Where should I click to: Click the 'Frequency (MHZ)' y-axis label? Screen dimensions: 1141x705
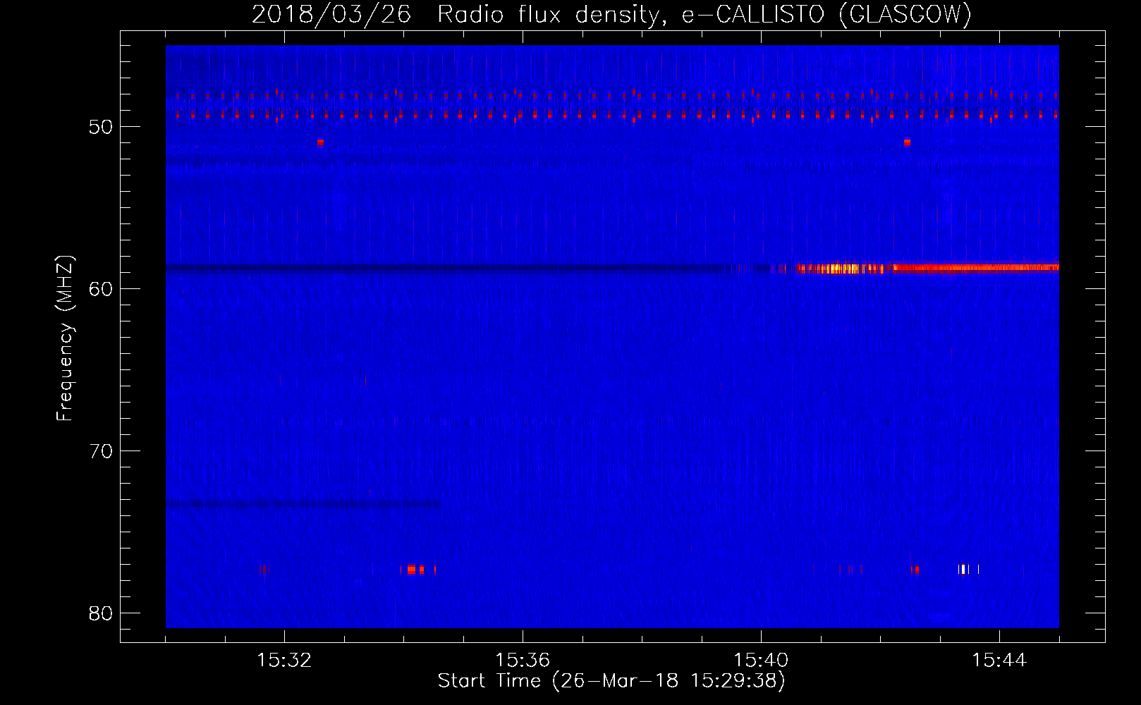pyautogui.click(x=65, y=338)
